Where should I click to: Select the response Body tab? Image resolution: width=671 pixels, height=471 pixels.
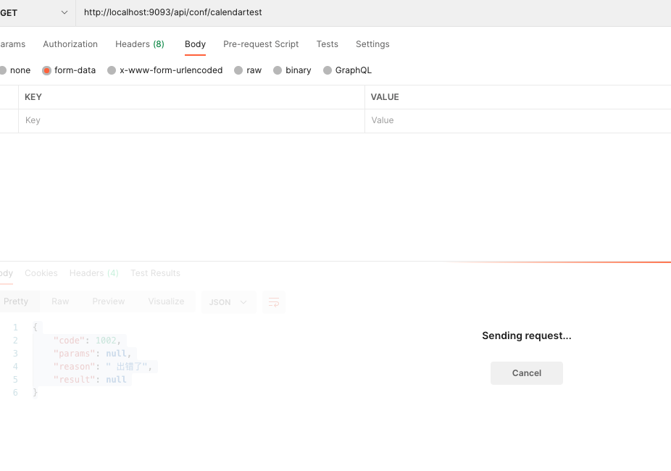7,273
